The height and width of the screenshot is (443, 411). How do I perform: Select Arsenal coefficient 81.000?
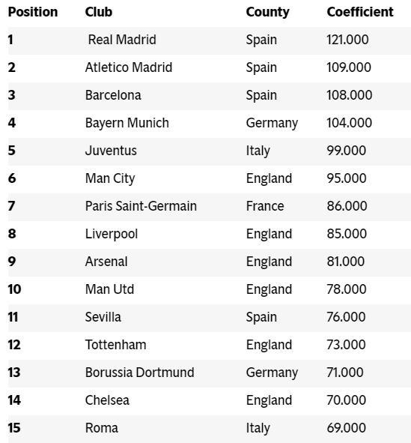click(x=346, y=262)
